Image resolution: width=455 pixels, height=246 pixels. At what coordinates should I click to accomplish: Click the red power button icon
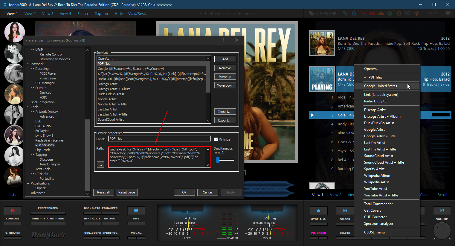(13, 210)
